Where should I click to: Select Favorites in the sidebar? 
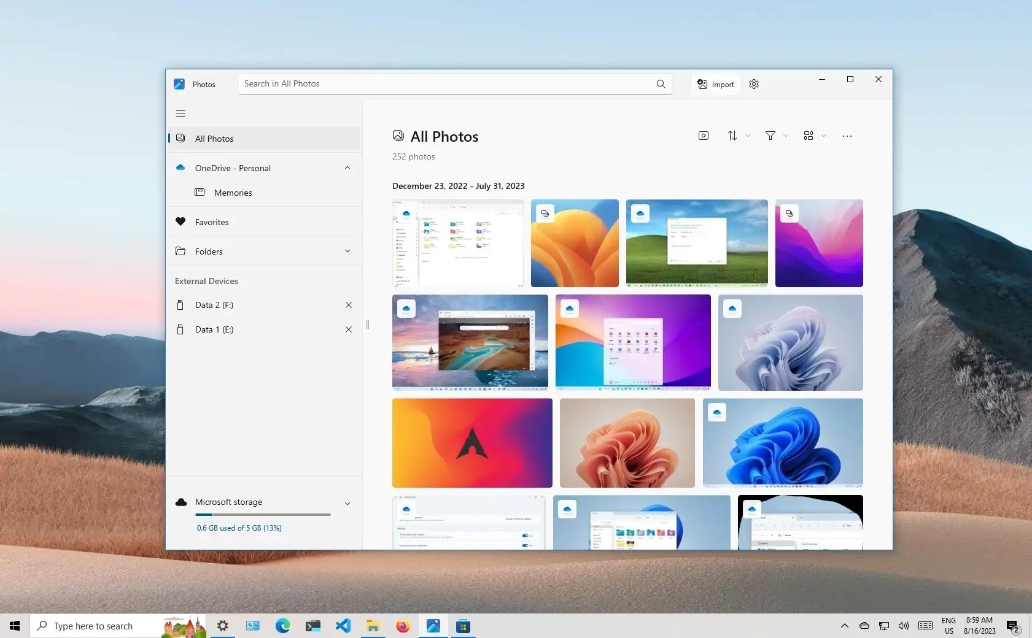pyautogui.click(x=211, y=221)
